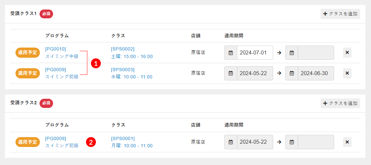Open the [PG0010] スイミング中級 program link

point(62,52)
